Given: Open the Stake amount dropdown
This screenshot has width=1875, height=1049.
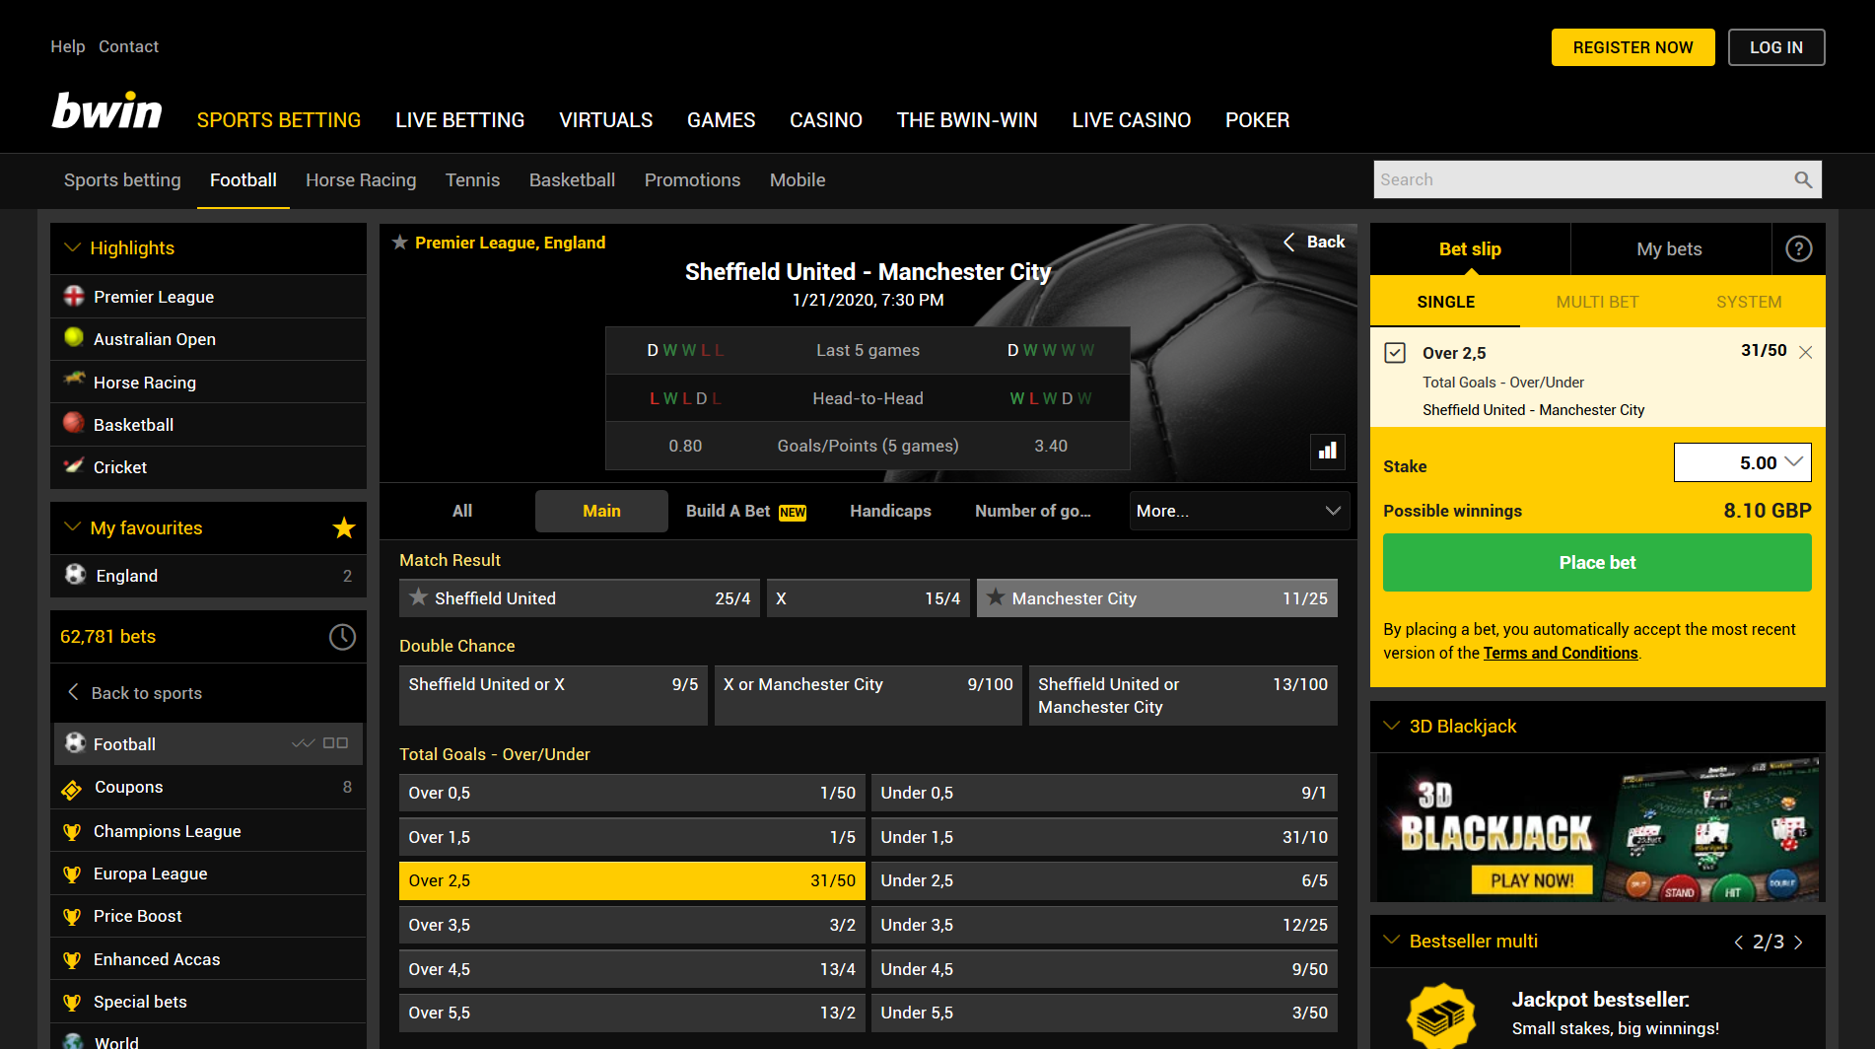Looking at the screenshot, I should tap(1793, 462).
